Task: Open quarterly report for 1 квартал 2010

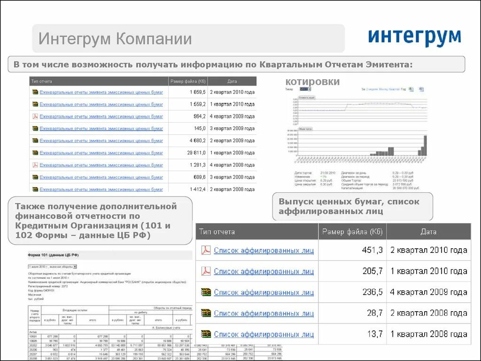Action: pyautogui.click(x=101, y=104)
